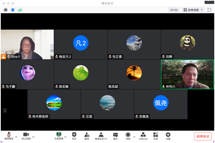
Task: Click the orange host icon on Gina.Y
Action: [3, 57]
